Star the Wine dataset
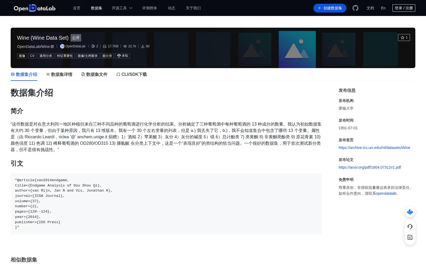 pyautogui.click(x=404, y=38)
